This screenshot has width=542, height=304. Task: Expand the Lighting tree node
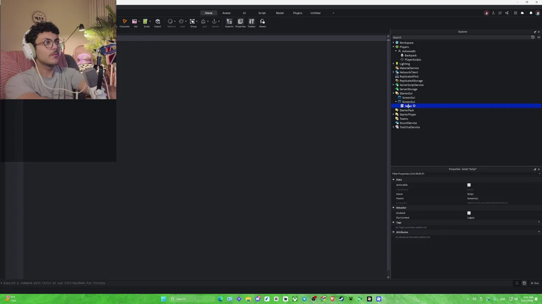click(x=393, y=64)
